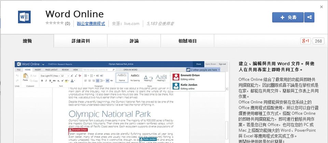Image resolution: width=328 pixels, height=143 pixels.
Task: Click the Paste icon in Clipboard group
Action: (x=26, y=76)
